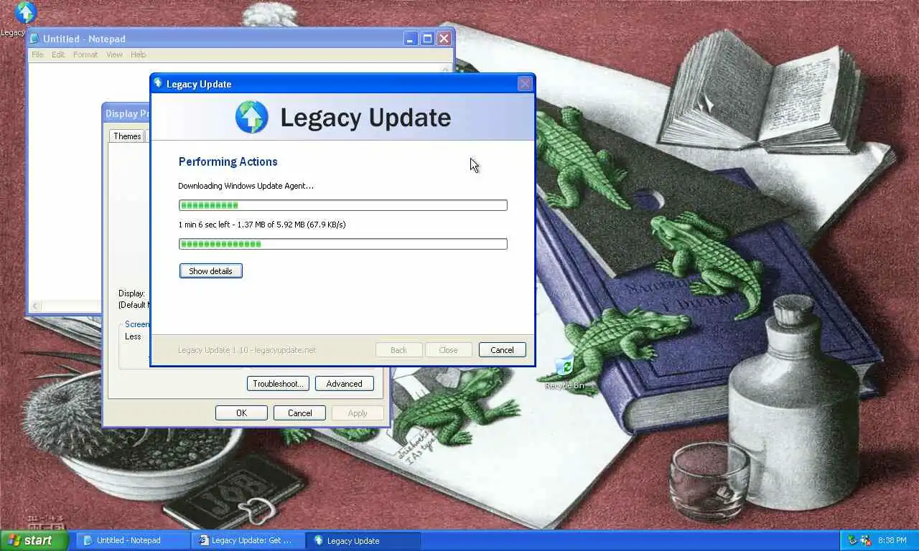Close the Untitled - Notepad window
Screen dimensions: 919x551
[x=444, y=39]
